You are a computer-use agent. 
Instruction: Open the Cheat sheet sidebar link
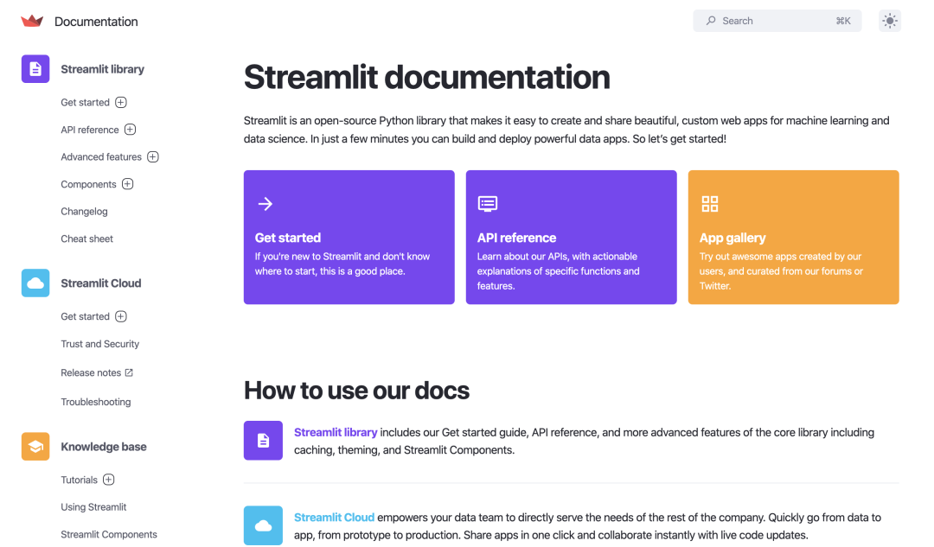click(87, 239)
